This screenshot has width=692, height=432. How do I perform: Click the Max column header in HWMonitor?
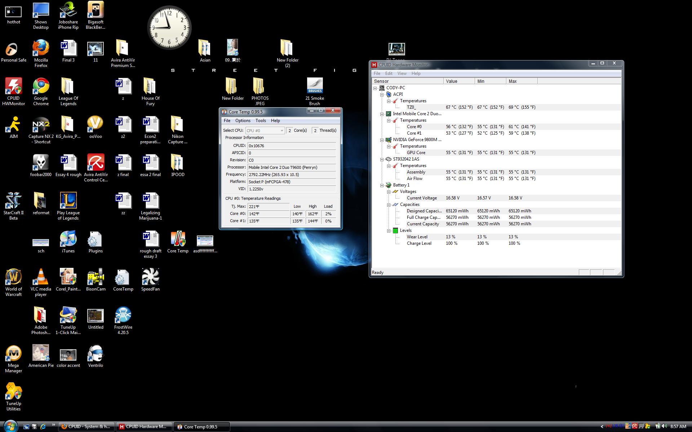(522, 81)
